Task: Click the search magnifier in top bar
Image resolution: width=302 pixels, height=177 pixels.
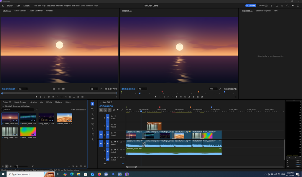Action: [287, 6]
